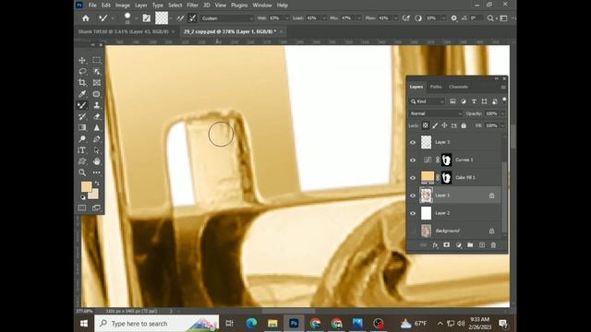Screen dimensions: 591x332
Task: Select the Hand tool
Action: [96, 161]
